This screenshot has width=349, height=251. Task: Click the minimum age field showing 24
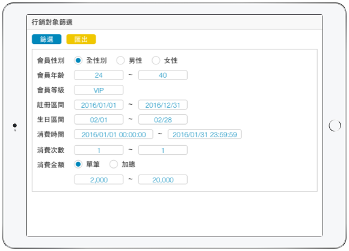(99, 75)
